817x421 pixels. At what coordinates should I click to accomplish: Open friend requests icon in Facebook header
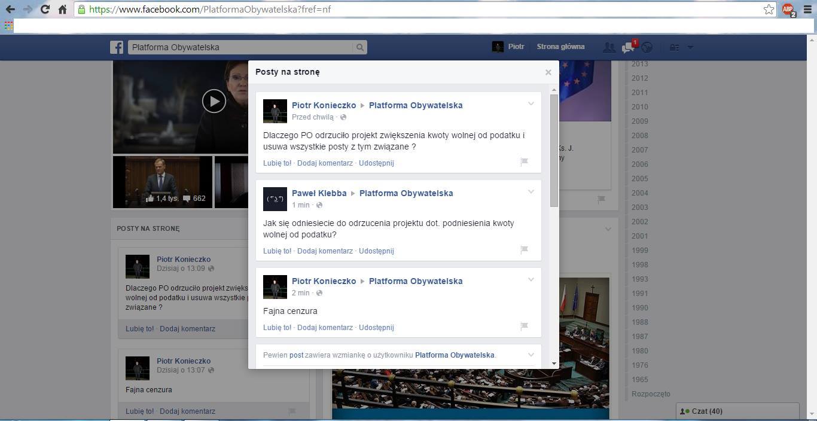[609, 47]
